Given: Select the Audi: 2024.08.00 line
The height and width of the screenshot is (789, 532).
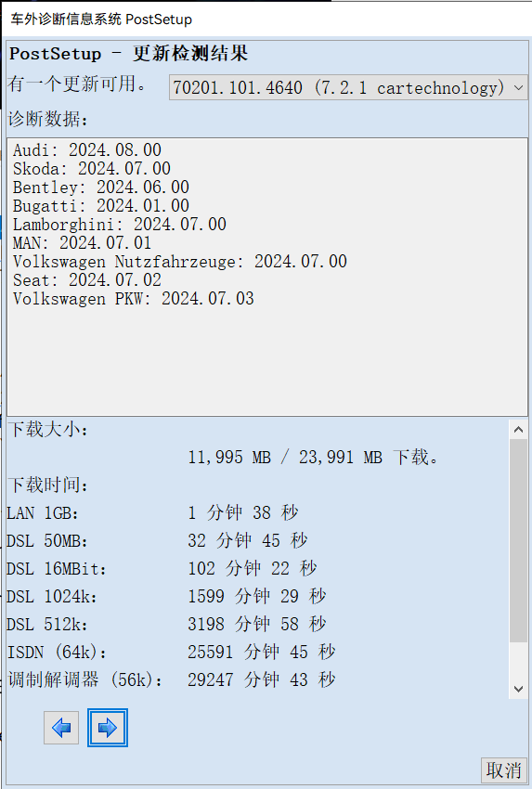Looking at the screenshot, I should point(87,150).
